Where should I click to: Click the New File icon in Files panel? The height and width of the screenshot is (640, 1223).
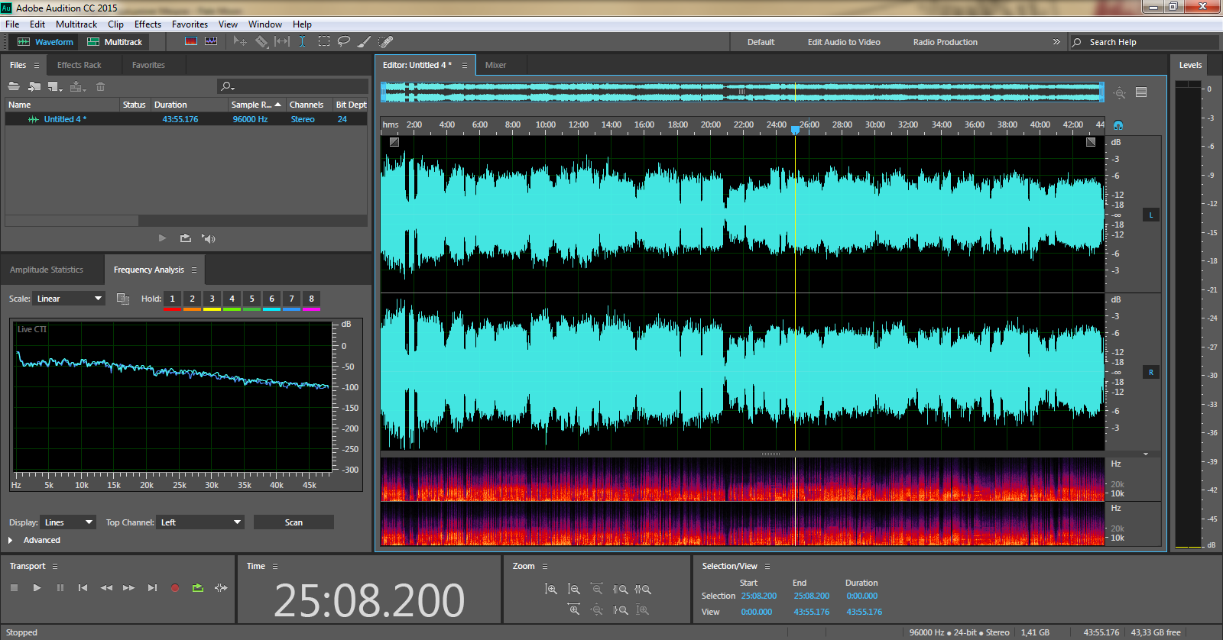tap(55, 86)
